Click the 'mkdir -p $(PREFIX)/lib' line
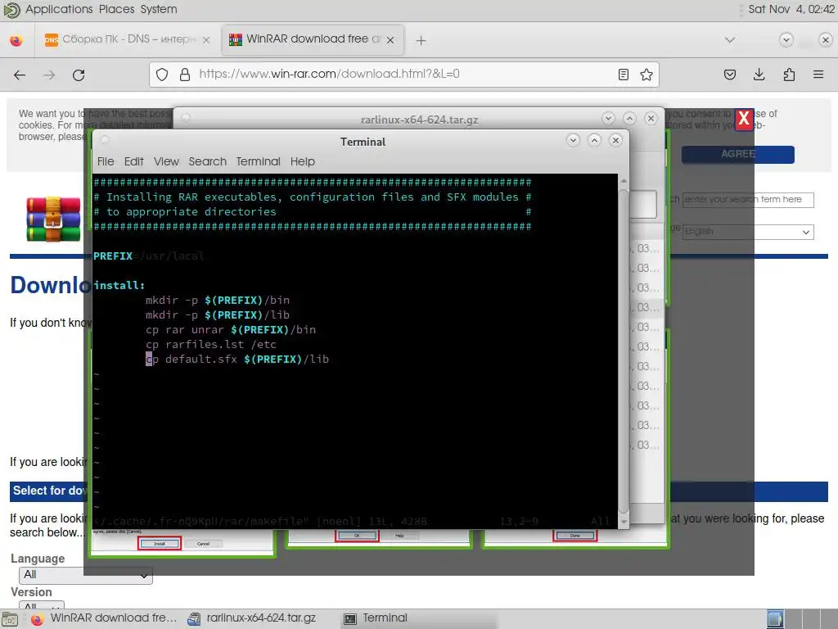Screen dimensions: 838x629 pyautogui.click(x=218, y=315)
